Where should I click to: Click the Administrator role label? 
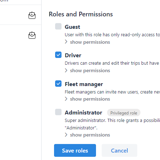(84, 113)
